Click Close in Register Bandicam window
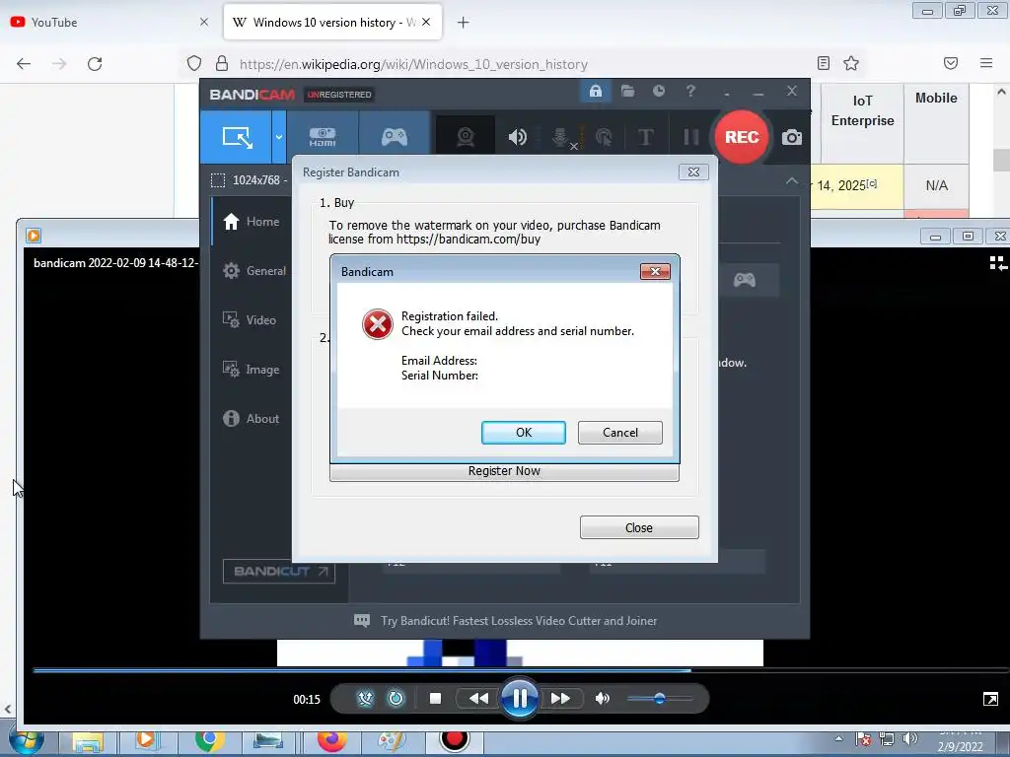Image resolution: width=1010 pixels, height=757 pixels. tap(639, 528)
